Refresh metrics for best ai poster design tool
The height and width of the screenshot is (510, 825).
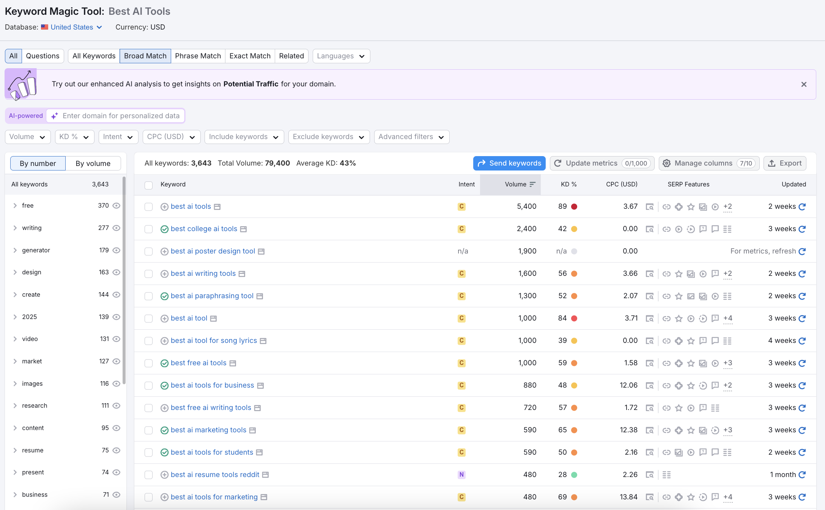pyautogui.click(x=802, y=252)
